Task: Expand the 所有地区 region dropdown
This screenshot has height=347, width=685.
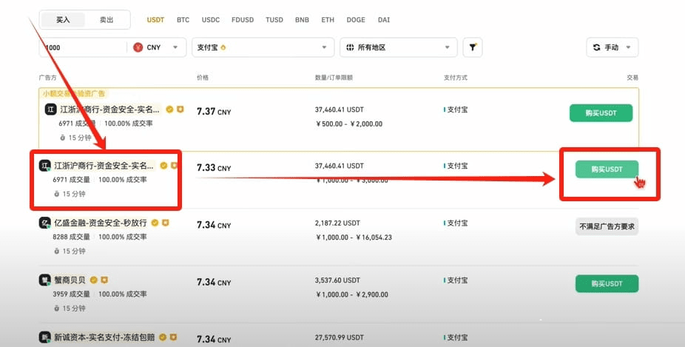Action: tap(399, 47)
